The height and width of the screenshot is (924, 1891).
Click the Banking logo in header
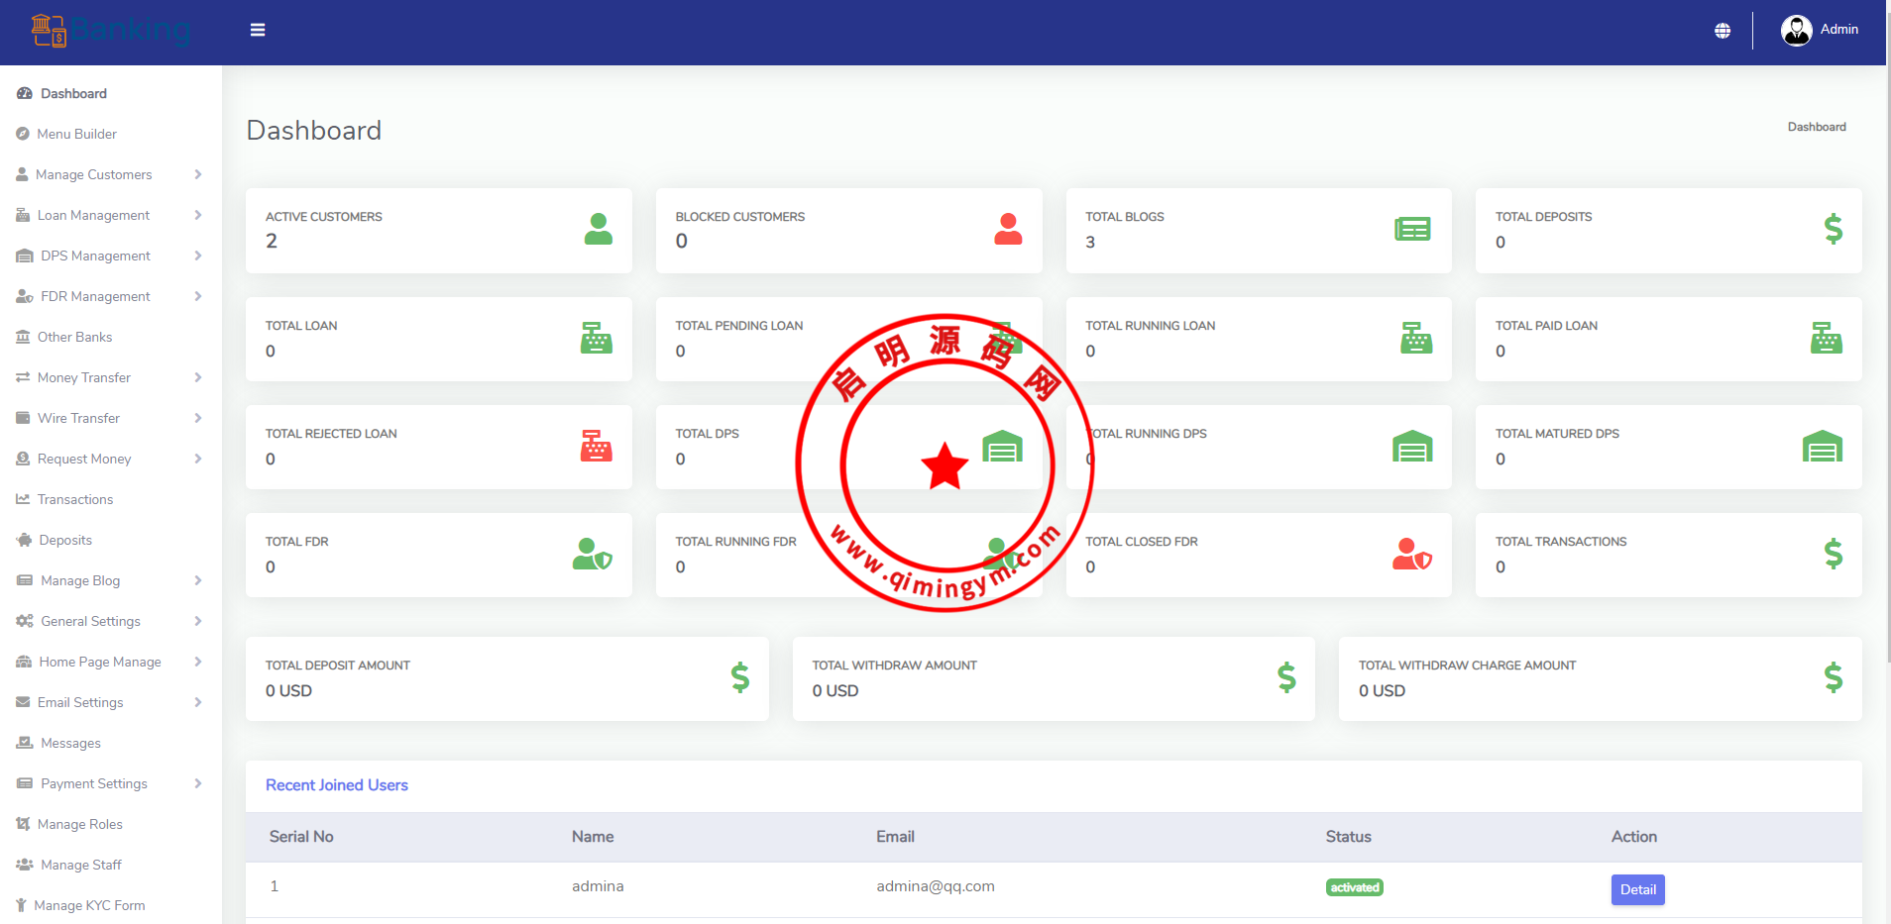(110, 31)
